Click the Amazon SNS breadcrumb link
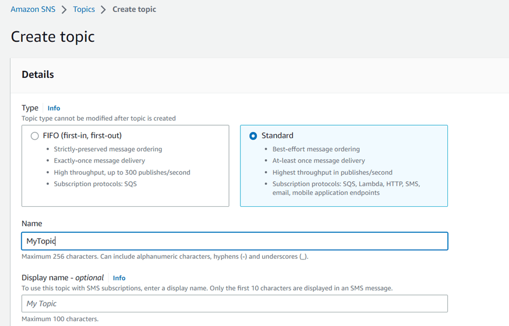This screenshot has height=326, width=509. click(33, 9)
